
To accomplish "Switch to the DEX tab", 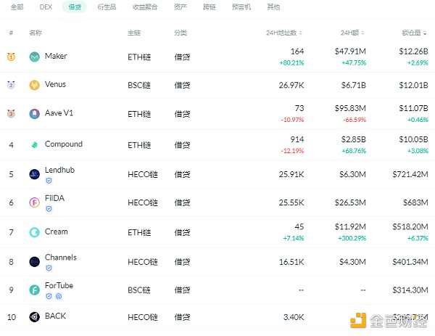I will pyautogui.click(x=46, y=7).
